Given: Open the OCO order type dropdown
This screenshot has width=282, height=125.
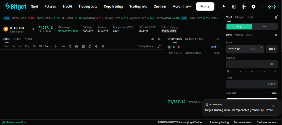Looking at the screenshot, I should pos(250,35).
